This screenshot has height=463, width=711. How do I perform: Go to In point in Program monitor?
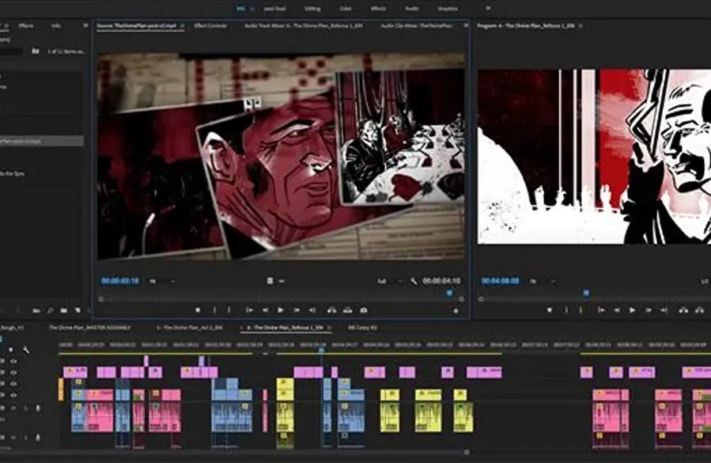pos(601,310)
